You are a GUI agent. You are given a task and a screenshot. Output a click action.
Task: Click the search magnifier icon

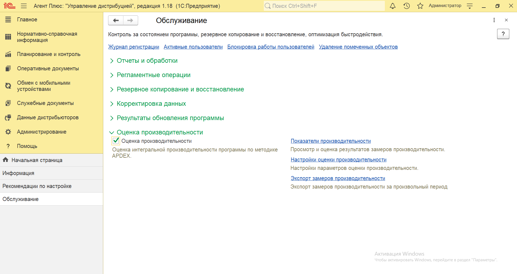pos(268,6)
